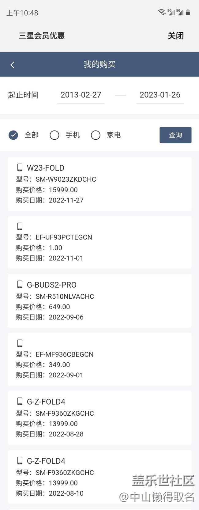Viewport: 199px width, 510px height.
Task: Open the start date picker 2013-02-27
Action: (81, 95)
